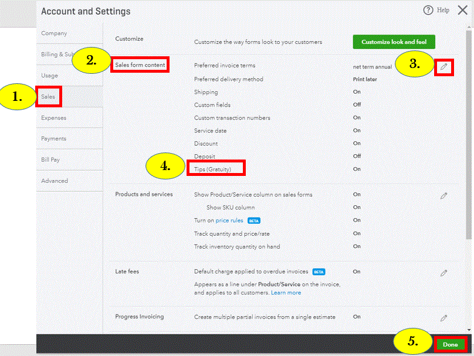This screenshot has width=474, height=356.
Task: Click the green Done button
Action: pos(450,345)
